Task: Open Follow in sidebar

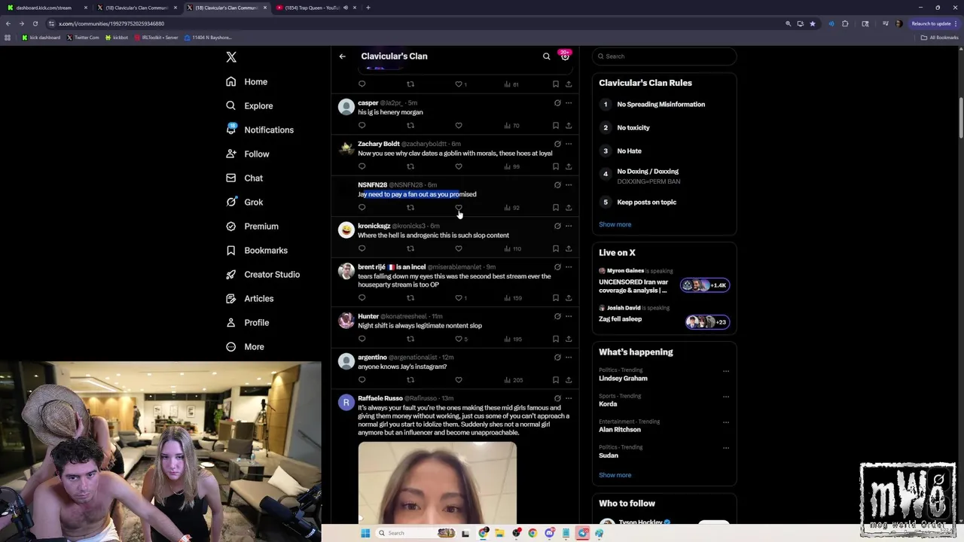Action: click(247, 154)
